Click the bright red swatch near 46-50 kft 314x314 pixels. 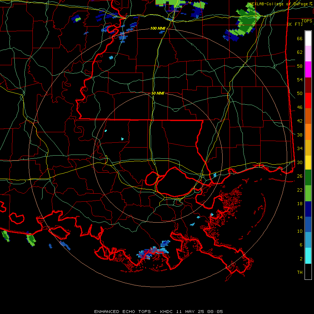[x=308, y=100]
